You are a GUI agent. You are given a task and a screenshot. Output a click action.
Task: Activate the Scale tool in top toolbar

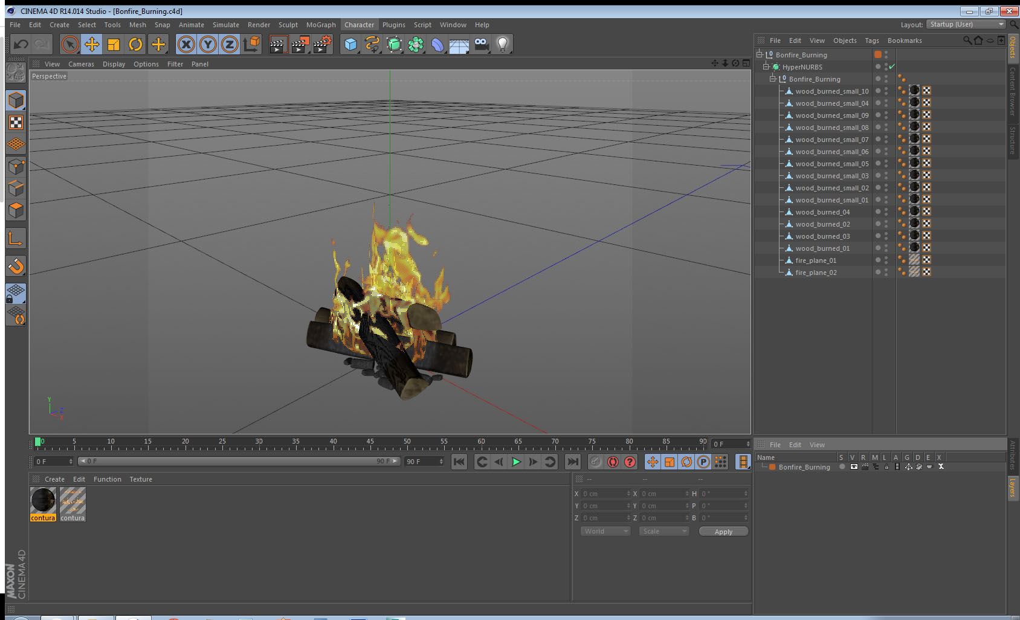click(114, 44)
